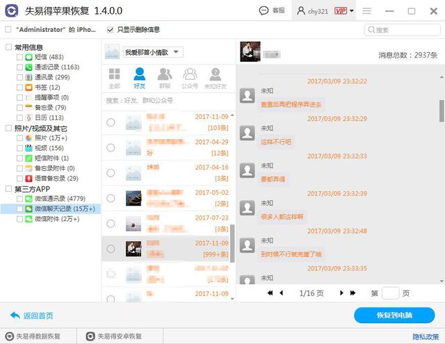Click sender avatar beside message 这样不行吧
Screen dimensions: 445x344
(248, 133)
